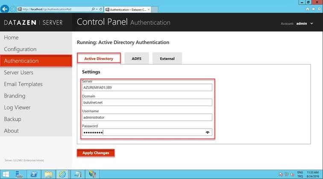Click the Settings heading

tap(91, 72)
